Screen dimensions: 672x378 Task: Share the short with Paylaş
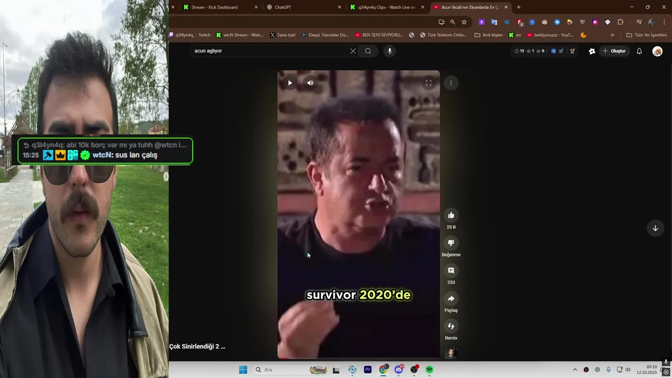(x=451, y=298)
